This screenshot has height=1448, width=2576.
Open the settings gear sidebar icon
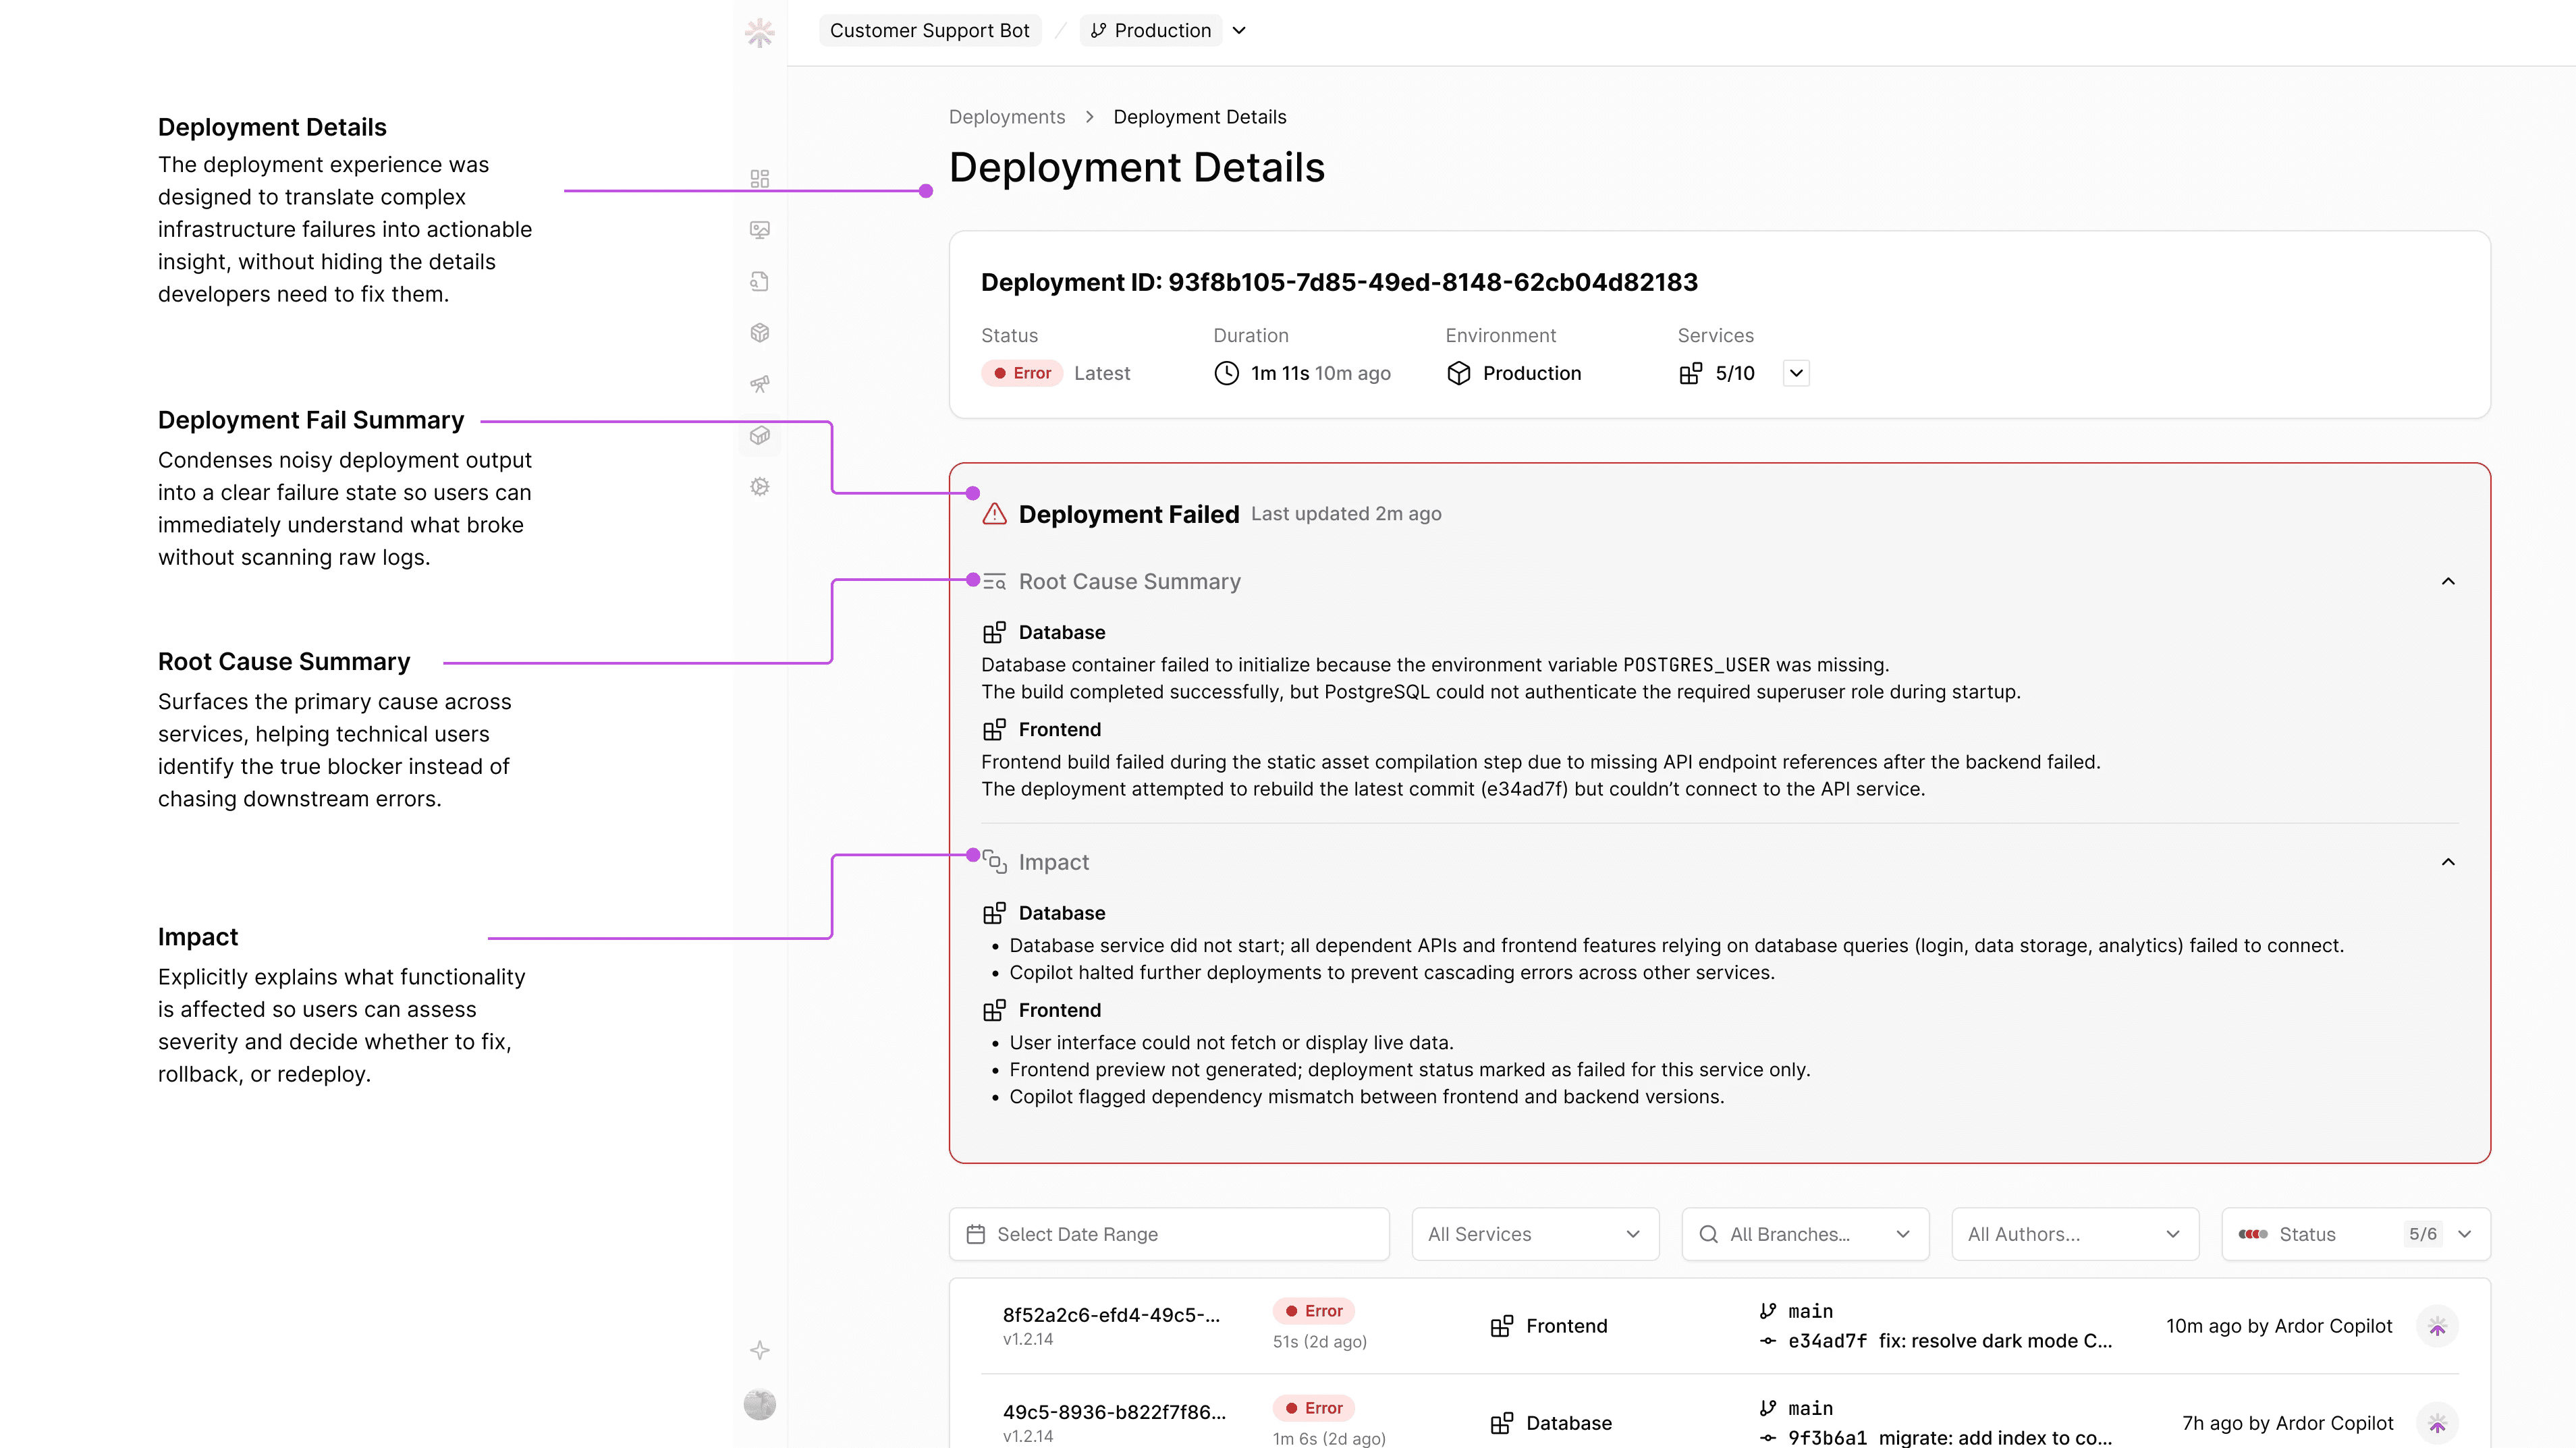(x=759, y=486)
